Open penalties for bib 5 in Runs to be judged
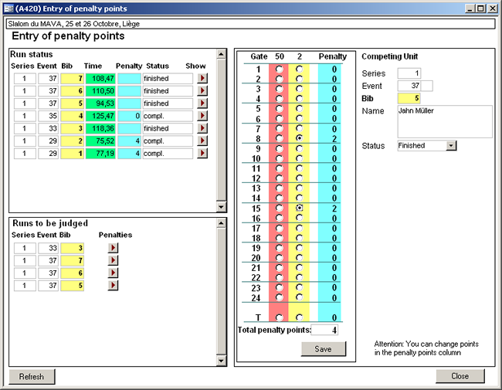Viewport: 502px width, 390px height. click(113, 285)
